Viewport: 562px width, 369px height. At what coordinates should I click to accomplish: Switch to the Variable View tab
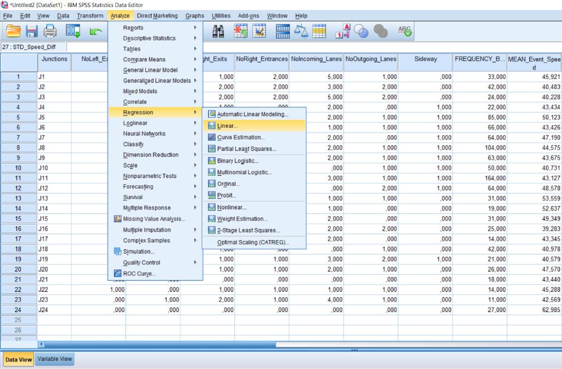tap(55, 359)
